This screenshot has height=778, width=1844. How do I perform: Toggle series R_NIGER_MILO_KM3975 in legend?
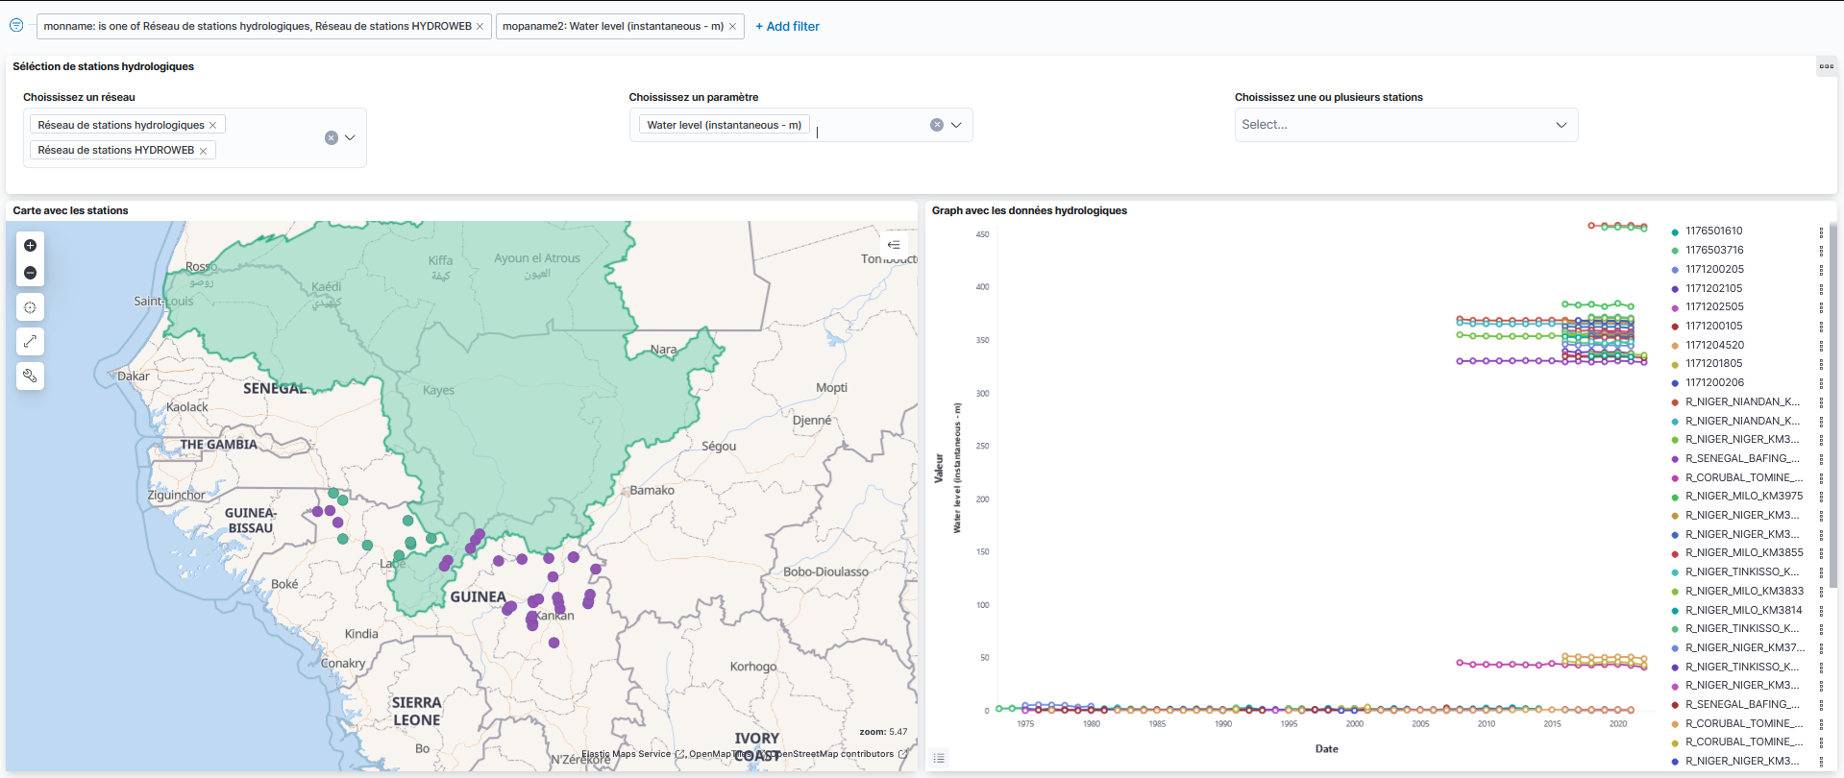(1743, 496)
